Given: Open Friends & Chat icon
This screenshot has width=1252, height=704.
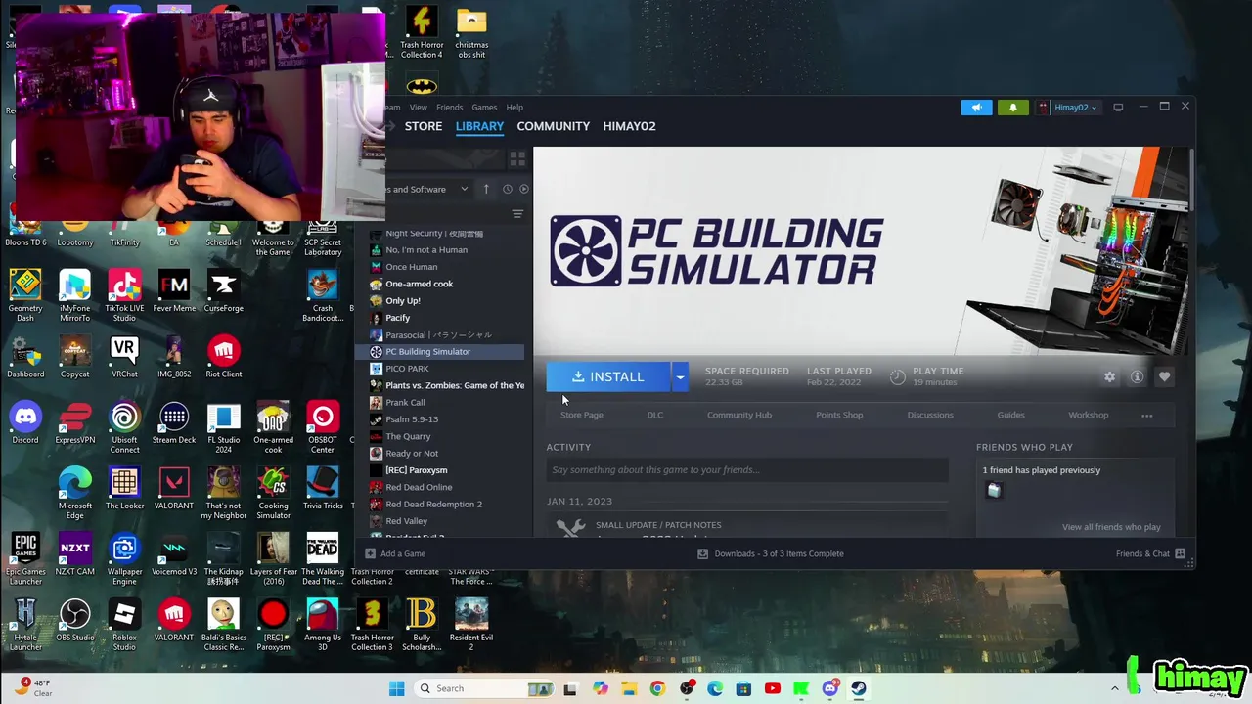Looking at the screenshot, I should tap(1180, 553).
